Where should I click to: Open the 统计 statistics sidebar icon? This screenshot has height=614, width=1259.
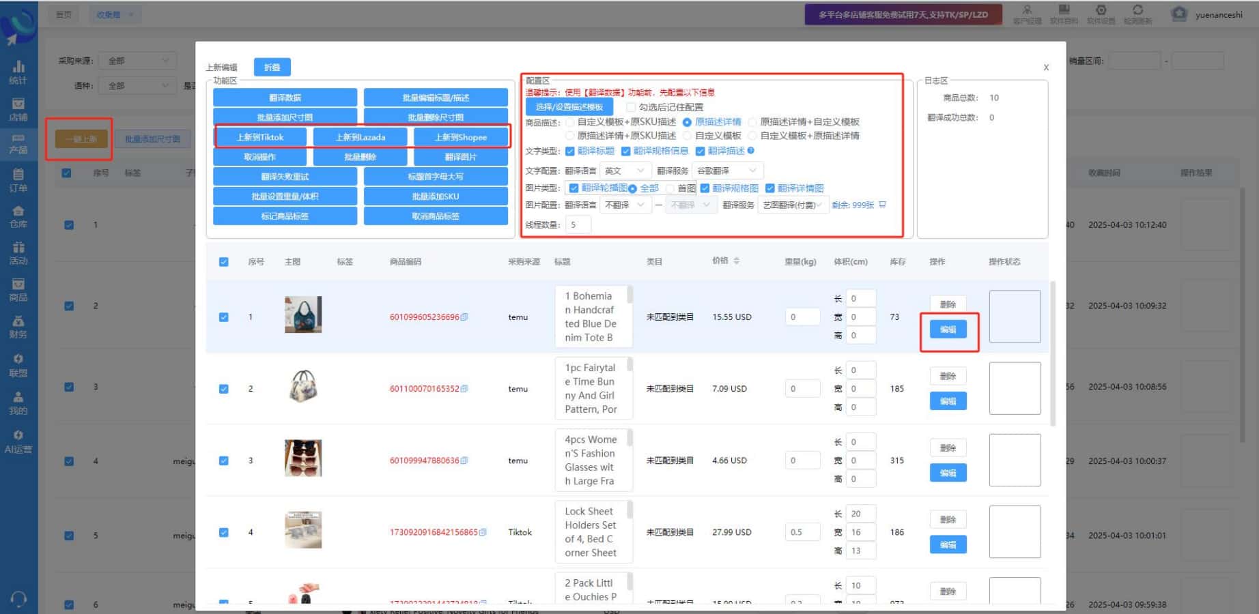coord(18,72)
